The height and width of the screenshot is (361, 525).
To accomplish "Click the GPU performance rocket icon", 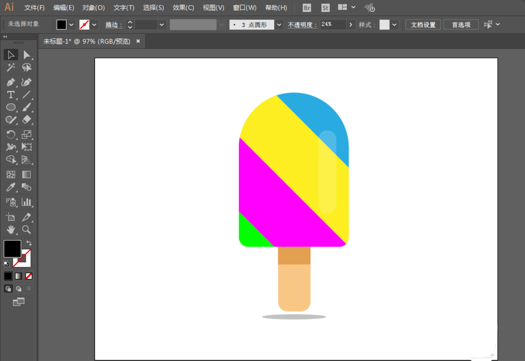I will coord(370,7).
